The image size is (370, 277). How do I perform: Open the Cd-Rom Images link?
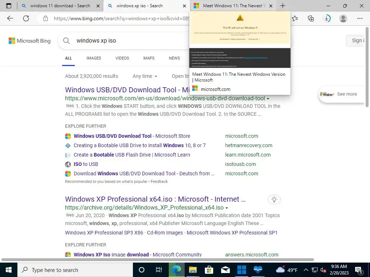pos(165,233)
